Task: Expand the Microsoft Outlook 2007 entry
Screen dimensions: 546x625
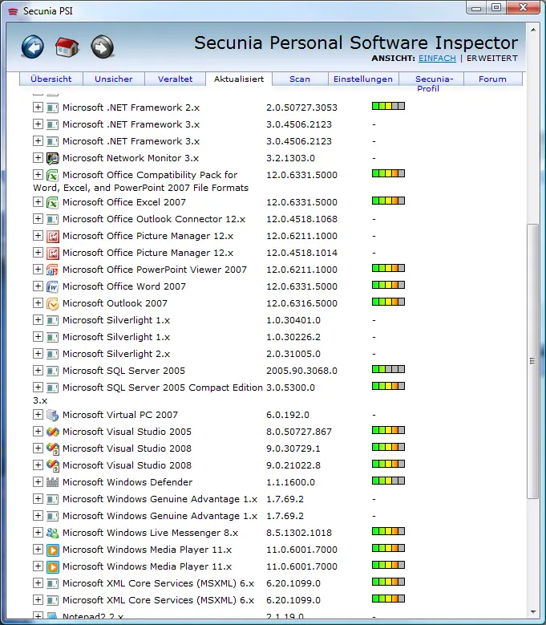Action: tap(38, 303)
